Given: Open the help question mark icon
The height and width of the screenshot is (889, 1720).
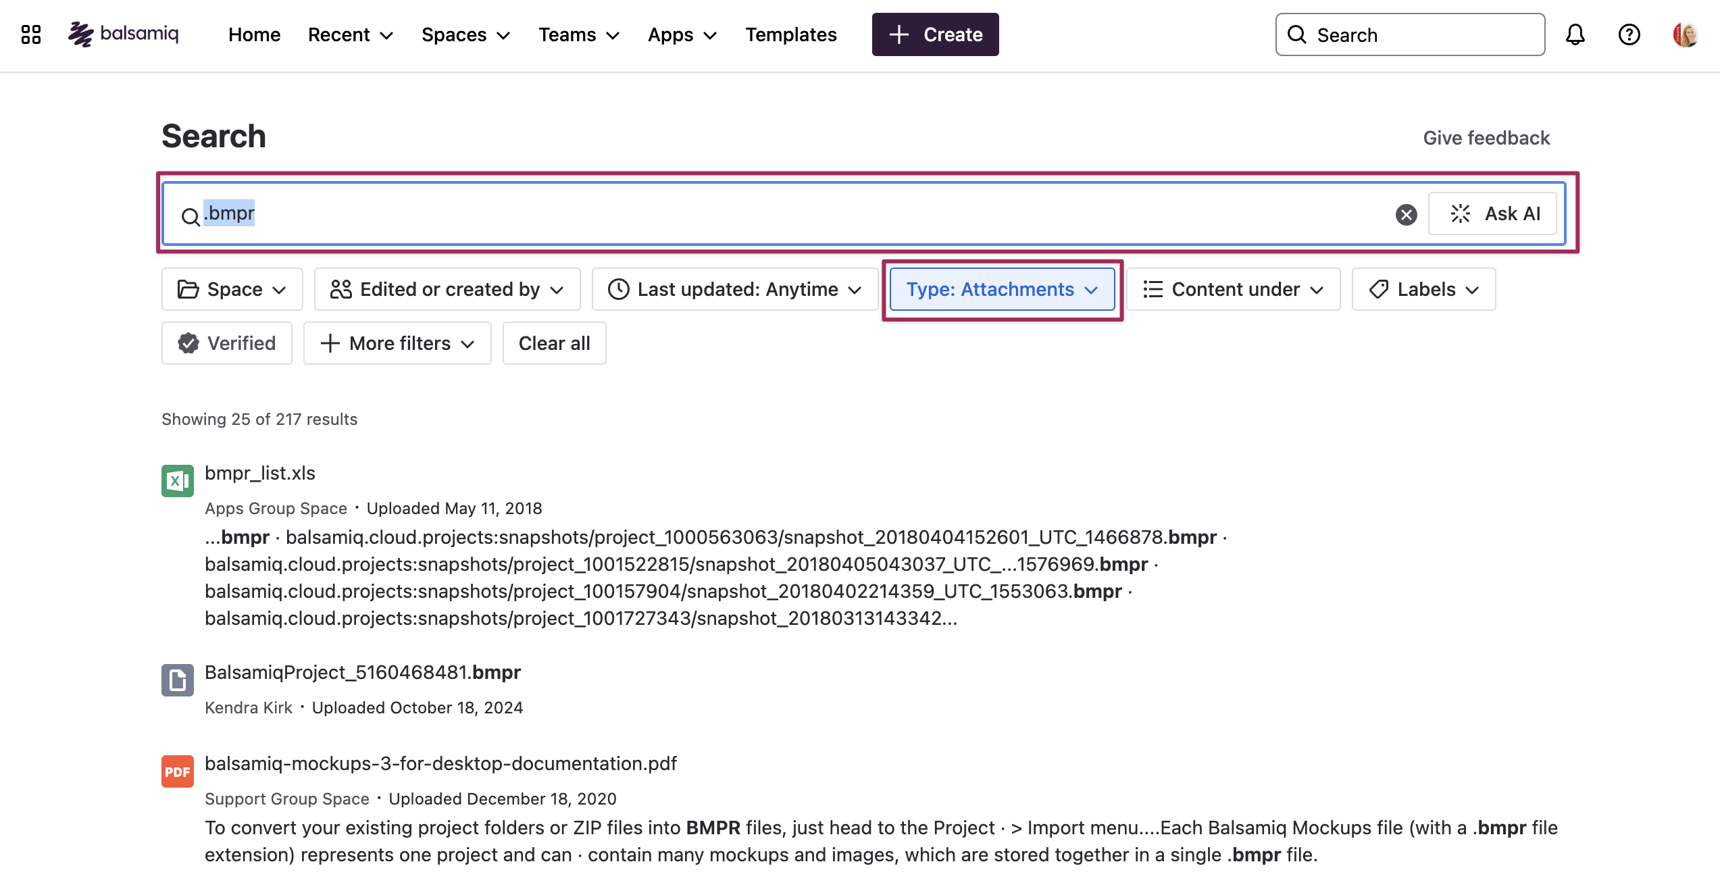Looking at the screenshot, I should tap(1629, 34).
